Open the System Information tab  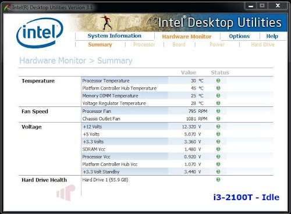(115, 36)
